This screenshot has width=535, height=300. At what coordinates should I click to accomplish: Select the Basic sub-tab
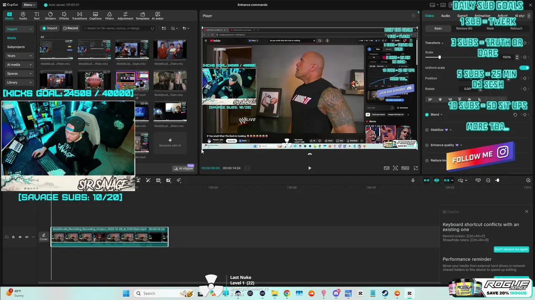pyautogui.click(x=438, y=28)
